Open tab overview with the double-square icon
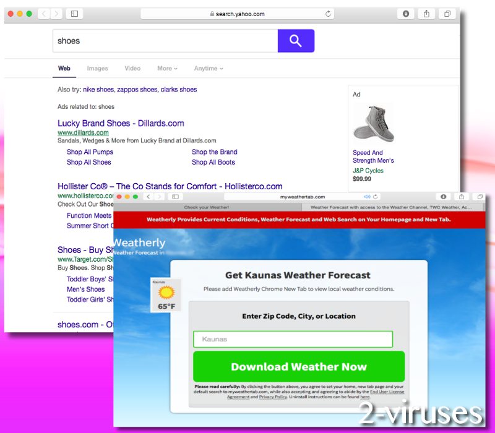 click(446, 13)
